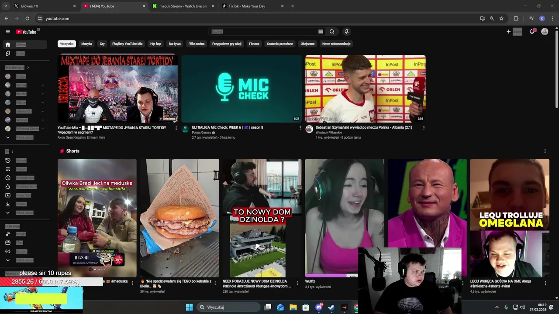Show hidden icons in system tray
This screenshot has height=314, width=559.
coord(497,307)
